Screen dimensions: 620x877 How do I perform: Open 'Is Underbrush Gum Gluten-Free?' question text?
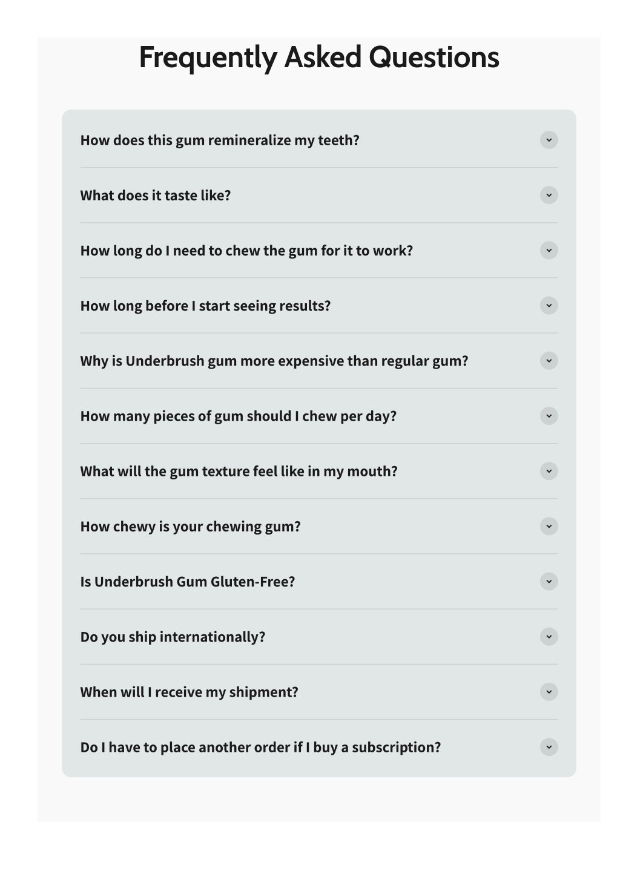[x=188, y=582]
